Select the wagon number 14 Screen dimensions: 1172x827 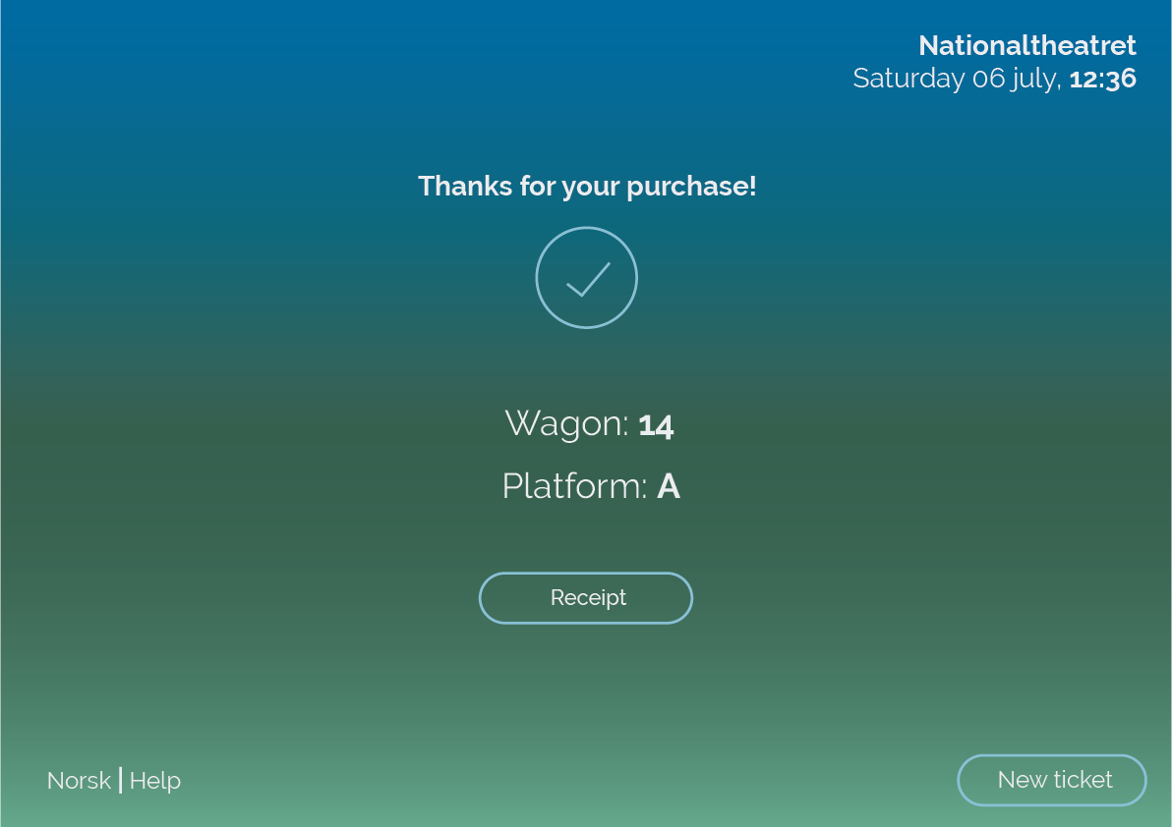tap(656, 424)
